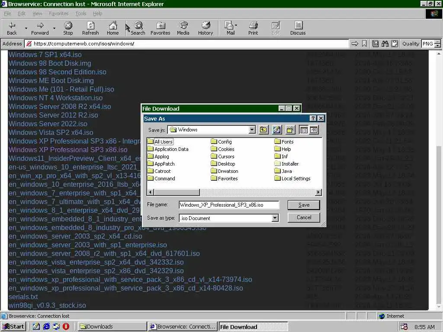The width and height of the screenshot is (443, 332).
Task: Open the Search toolbar button
Action: 138,28
